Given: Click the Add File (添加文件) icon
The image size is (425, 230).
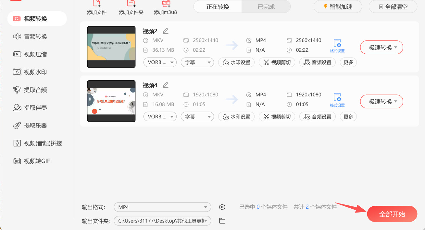Looking at the screenshot, I should [97, 3].
